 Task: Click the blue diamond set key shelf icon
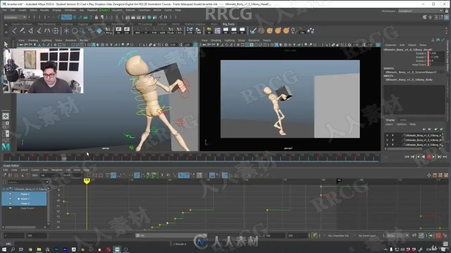pos(99,31)
